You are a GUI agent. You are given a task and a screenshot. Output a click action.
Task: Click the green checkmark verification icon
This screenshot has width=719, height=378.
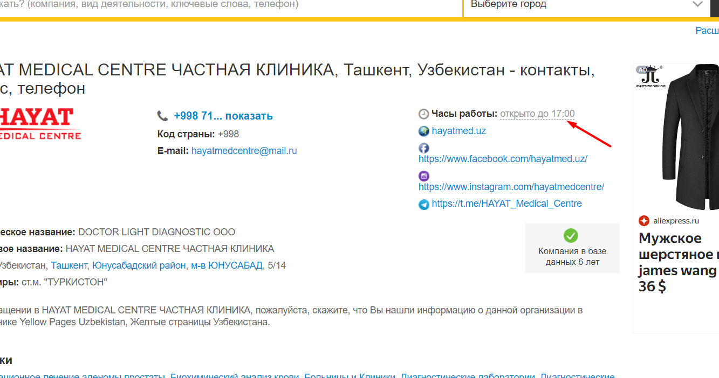pyautogui.click(x=571, y=236)
